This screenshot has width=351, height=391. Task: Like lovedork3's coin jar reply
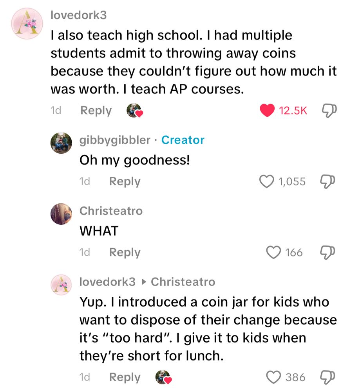[x=273, y=377]
